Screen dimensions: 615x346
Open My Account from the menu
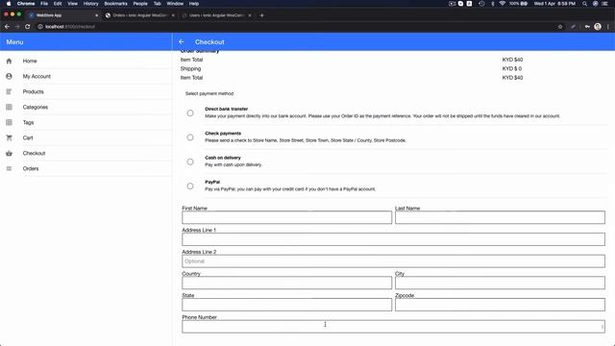tap(86, 76)
